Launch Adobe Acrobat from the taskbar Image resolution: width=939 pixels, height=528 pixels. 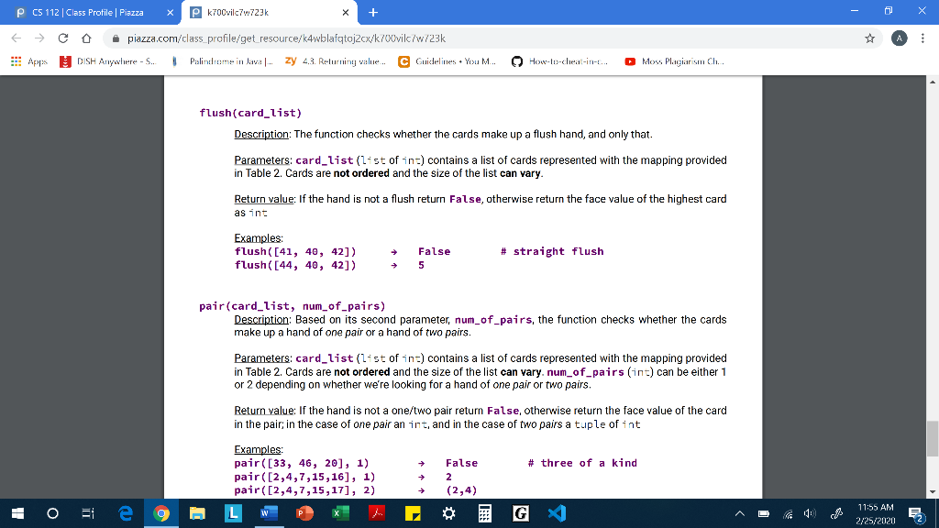374,514
